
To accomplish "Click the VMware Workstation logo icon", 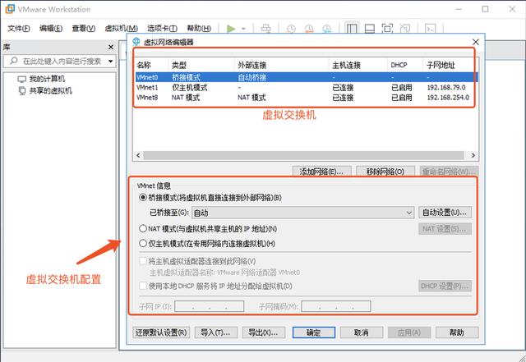I will coord(10,9).
